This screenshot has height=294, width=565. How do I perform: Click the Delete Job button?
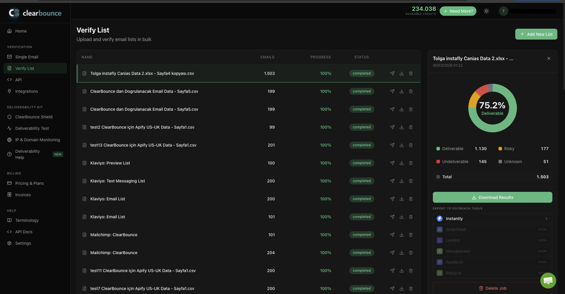[x=492, y=288]
